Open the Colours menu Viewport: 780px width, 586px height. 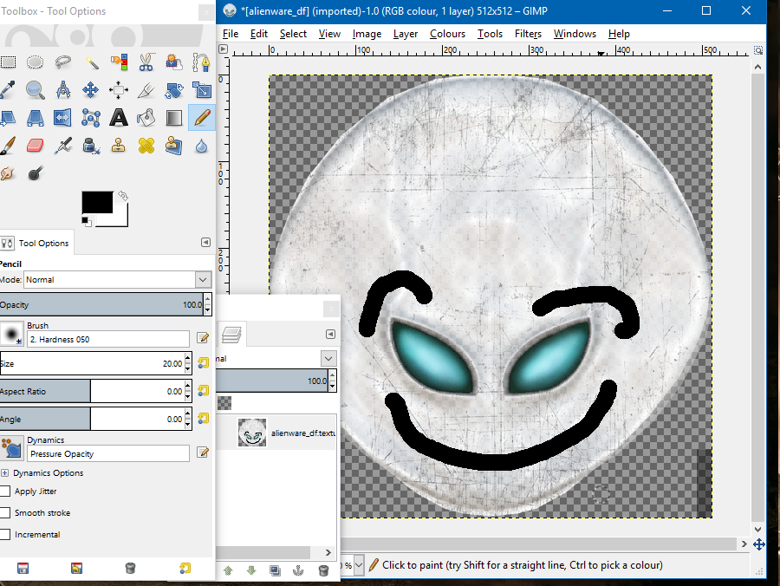click(x=447, y=34)
